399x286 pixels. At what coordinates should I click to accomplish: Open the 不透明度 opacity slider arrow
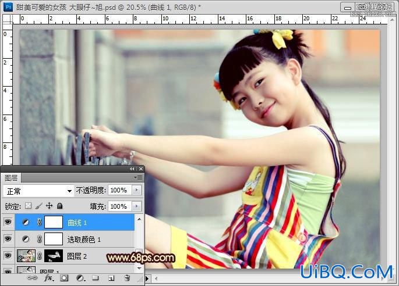coord(137,190)
